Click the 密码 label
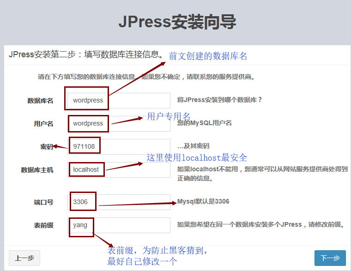The image size is (351, 271). pyautogui.click(x=47, y=147)
